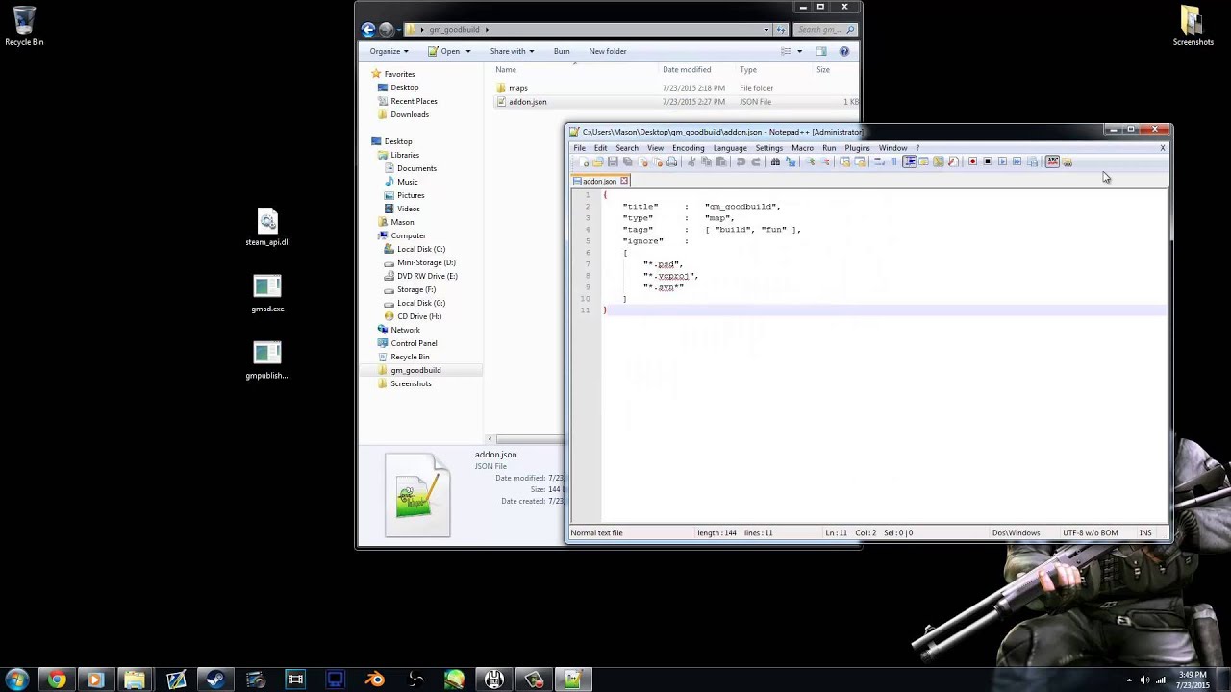Image resolution: width=1231 pixels, height=692 pixels.
Task: Click the Burn button in Explorer
Action: pos(562,51)
